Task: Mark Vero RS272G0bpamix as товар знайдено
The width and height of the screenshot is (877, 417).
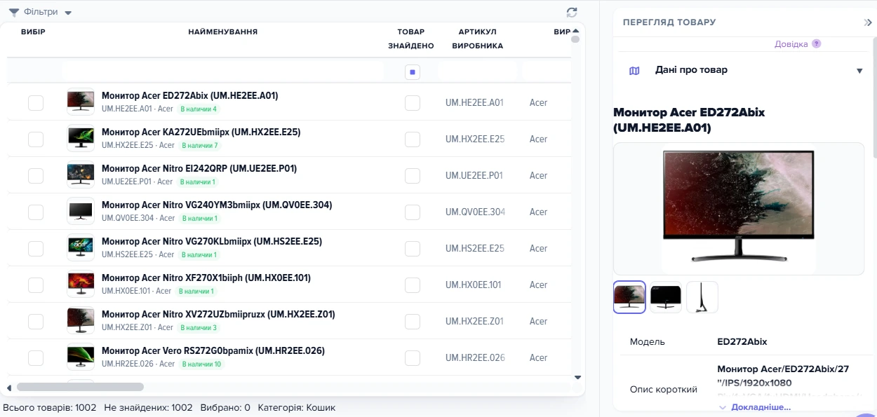Action: tap(413, 358)
